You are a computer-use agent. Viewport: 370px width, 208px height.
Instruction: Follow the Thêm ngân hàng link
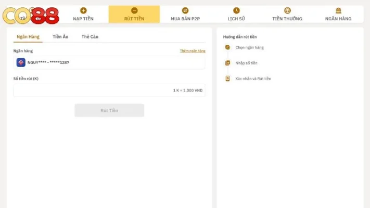193,51
